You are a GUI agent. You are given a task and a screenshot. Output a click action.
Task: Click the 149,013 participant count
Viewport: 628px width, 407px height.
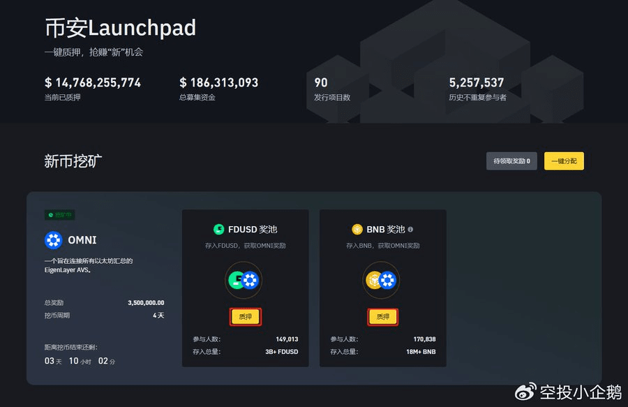click(x=287, y=339)
